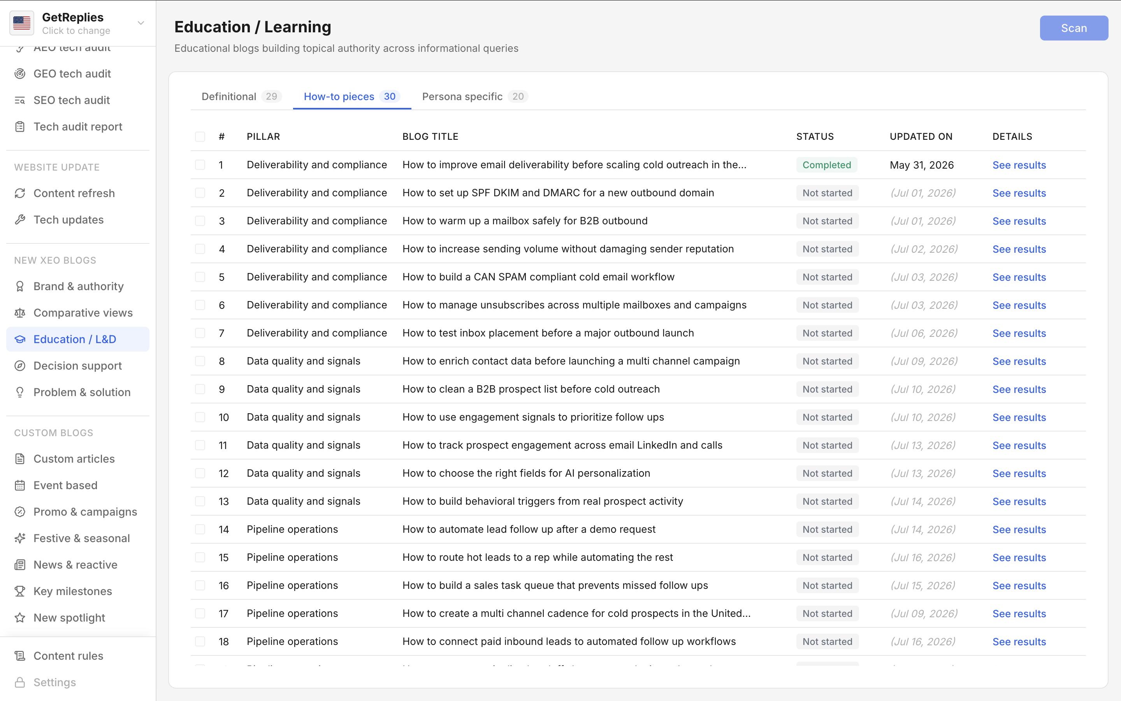Click the News & reactive newspaper icon
Image resolution: width=1121 pixels, height=701 pixels.
click(x=20, y=565)
